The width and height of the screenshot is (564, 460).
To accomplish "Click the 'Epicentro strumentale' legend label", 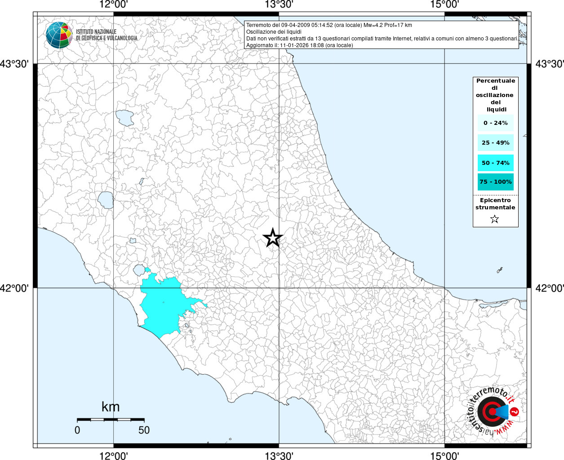I will (x=495, y=204).
